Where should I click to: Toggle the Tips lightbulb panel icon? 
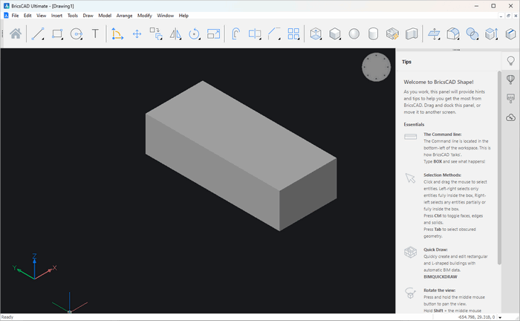tap(511, 61)
